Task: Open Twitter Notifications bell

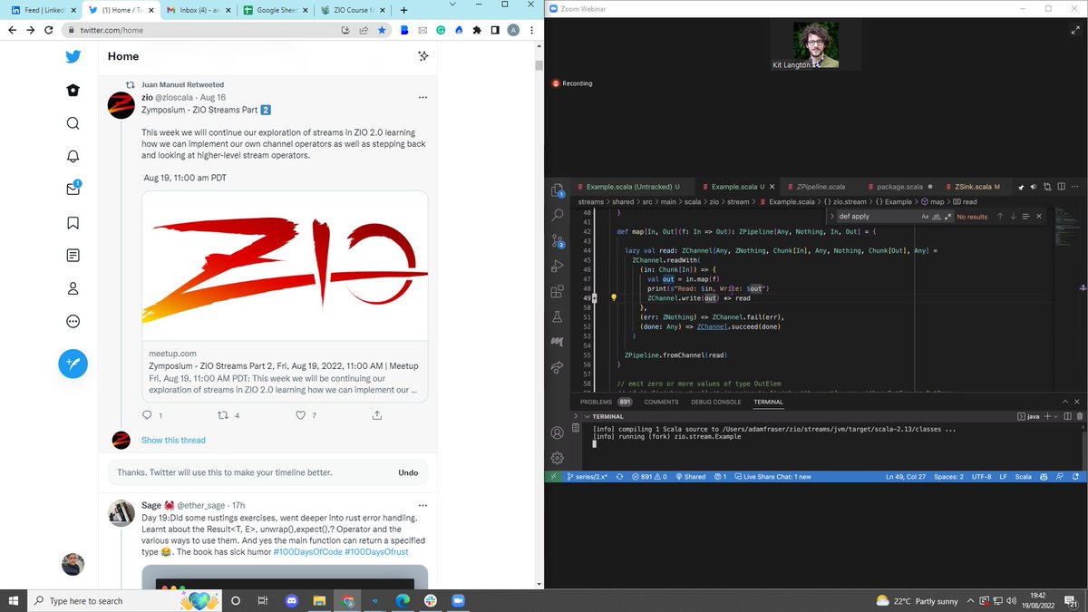Action: 73,156
